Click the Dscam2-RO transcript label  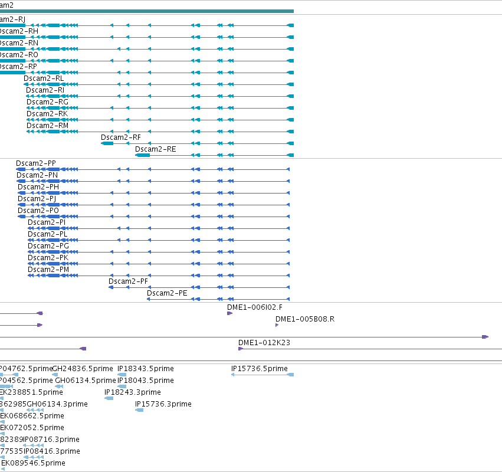click(19, 55)
